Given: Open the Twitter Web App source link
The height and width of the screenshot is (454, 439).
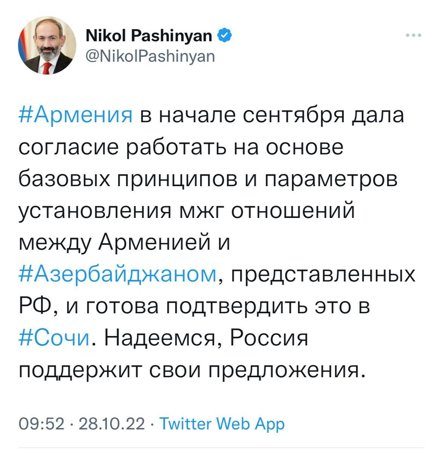Looking at the screenshot, I should [222, 424].
